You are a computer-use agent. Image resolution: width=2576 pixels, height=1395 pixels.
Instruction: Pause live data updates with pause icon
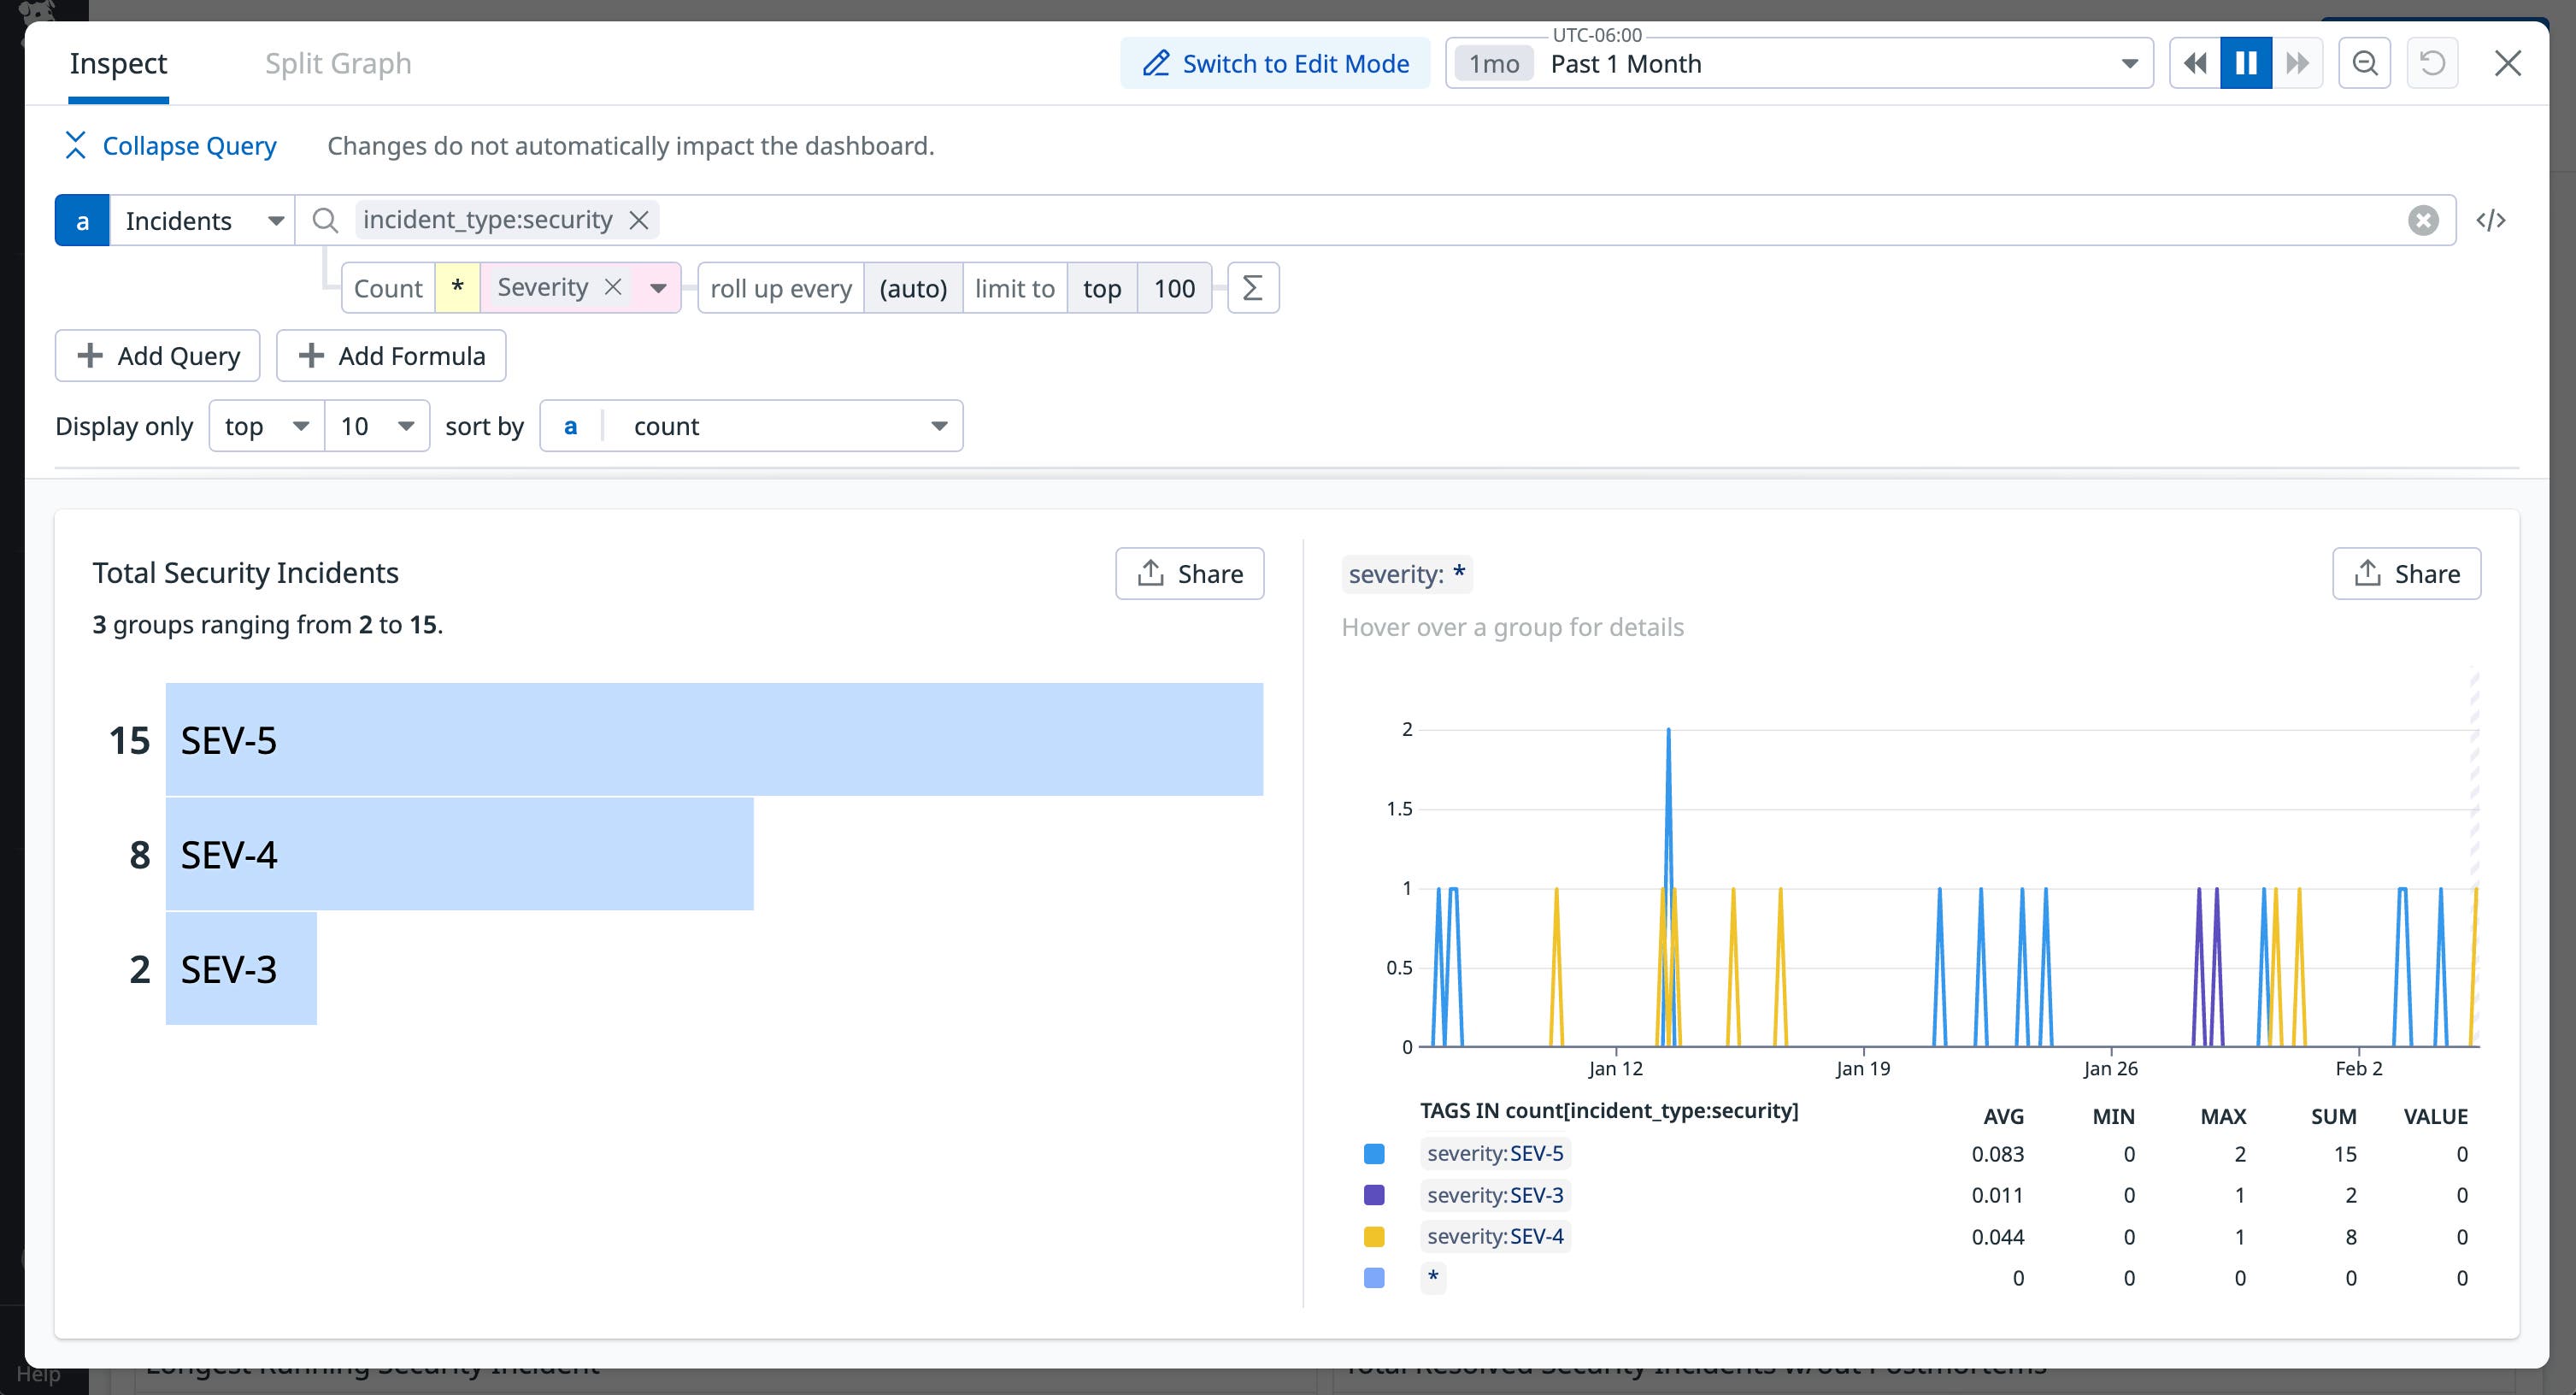click(2247, 62)
